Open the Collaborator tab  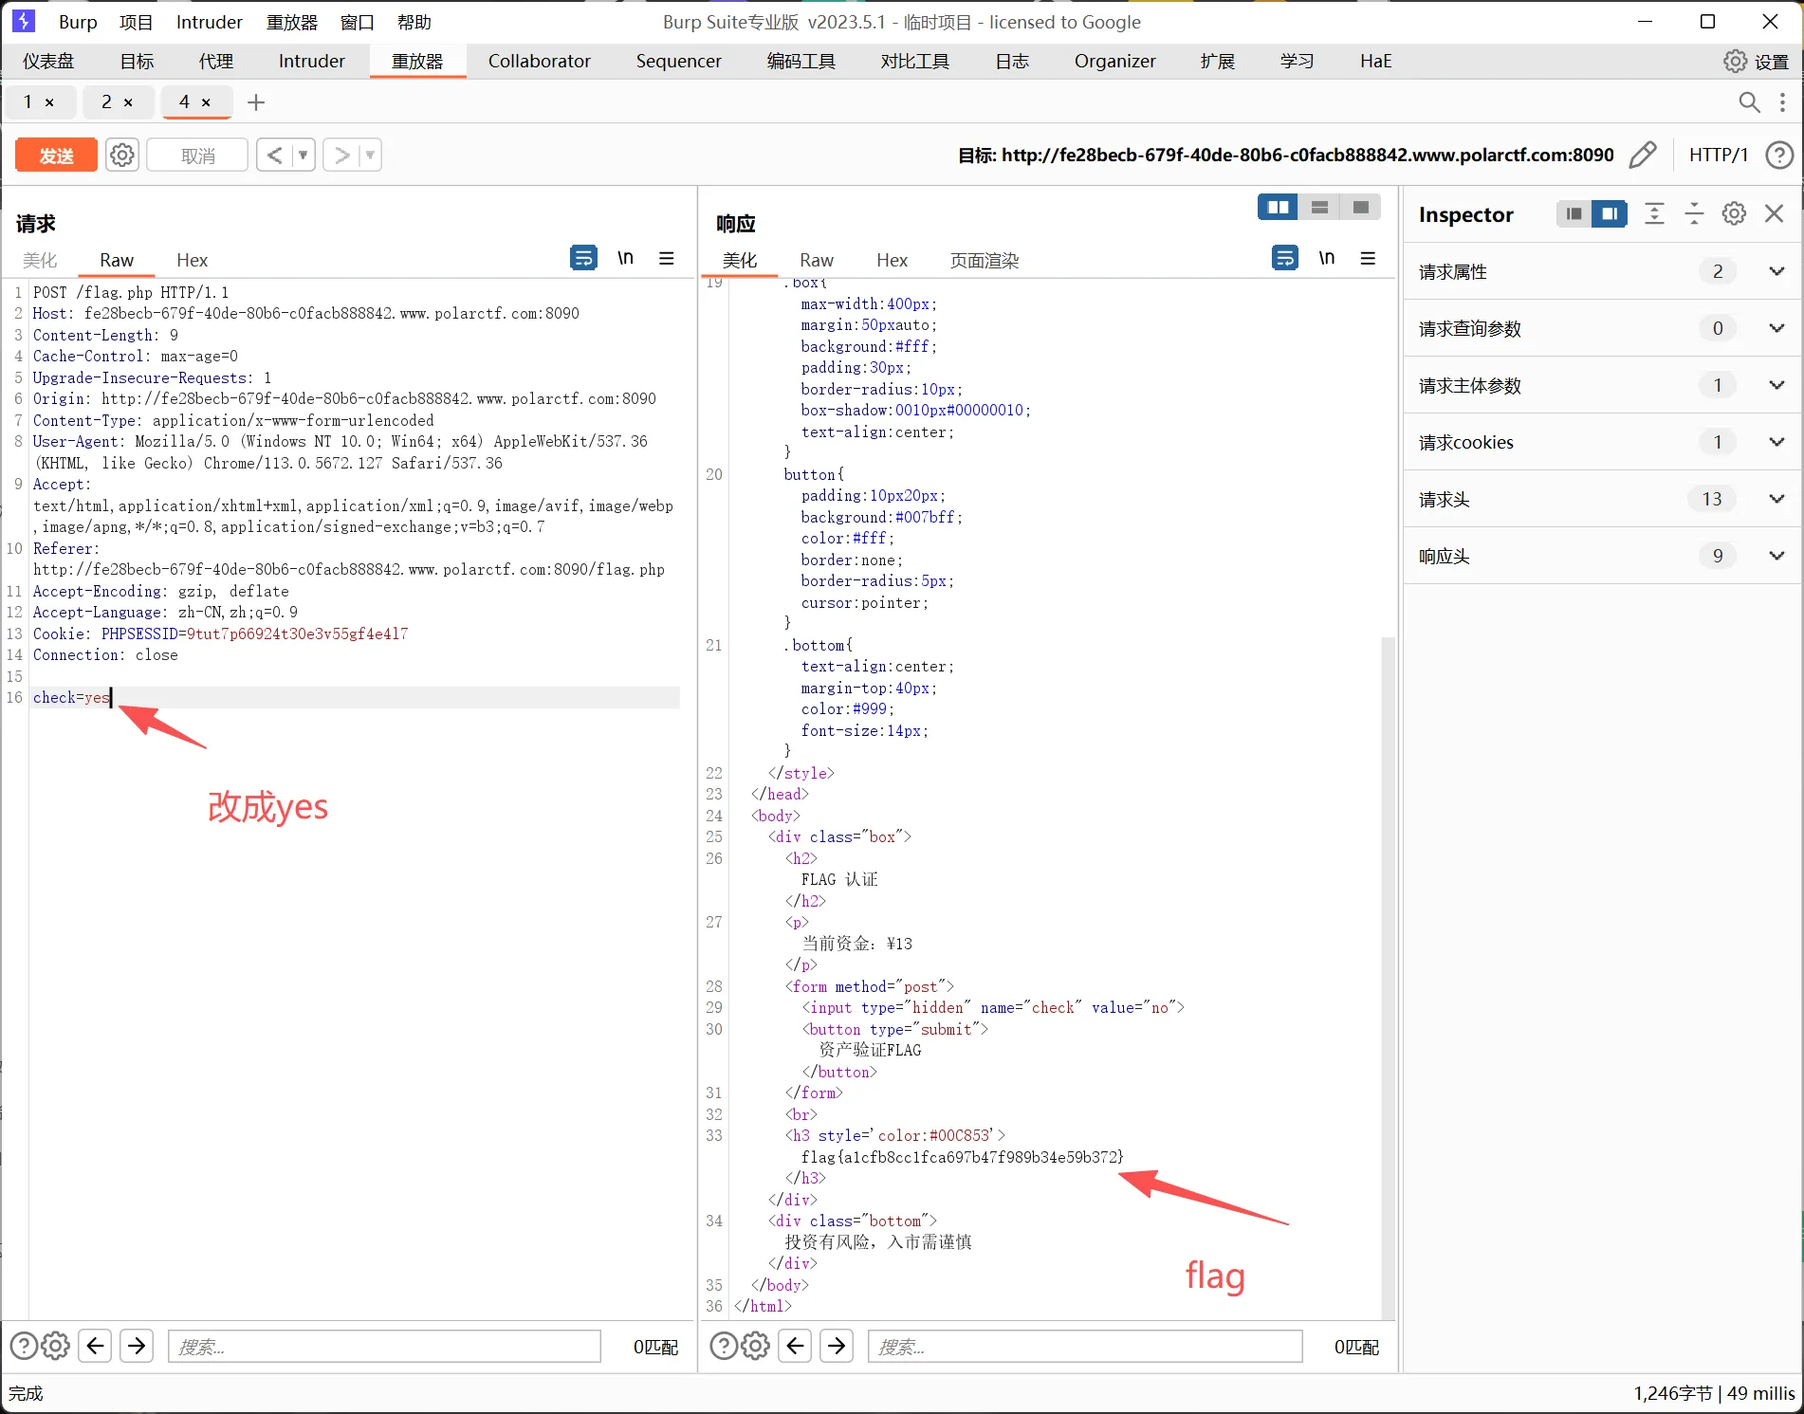point(539,61)
